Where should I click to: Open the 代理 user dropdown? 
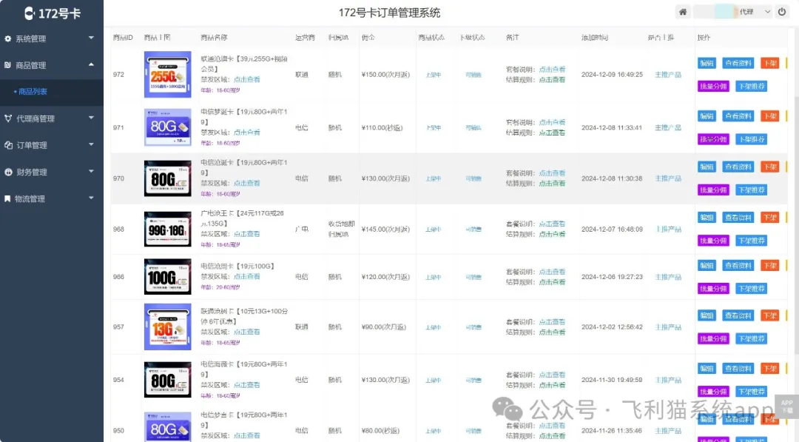732,12
